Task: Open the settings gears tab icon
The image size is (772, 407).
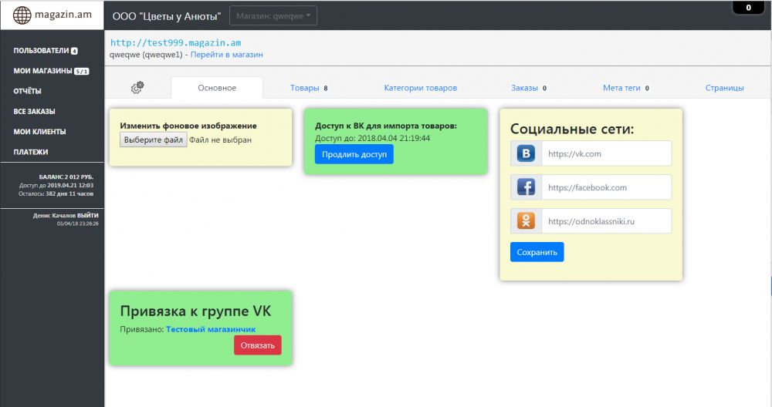Action: point(137,88)
